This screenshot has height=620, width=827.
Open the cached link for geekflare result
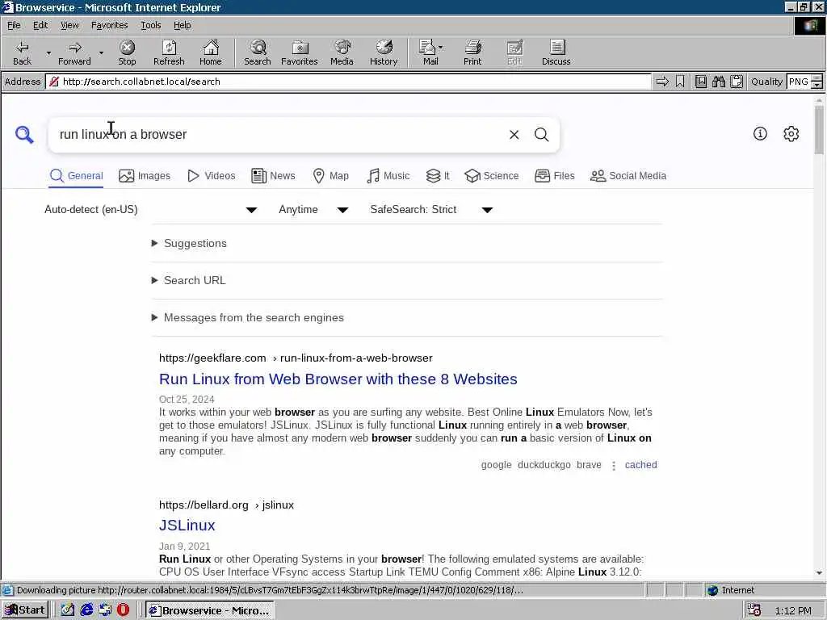click(x=640, y=465)
